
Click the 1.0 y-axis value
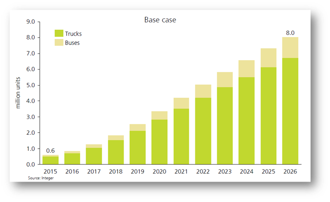tap(31, 149)
